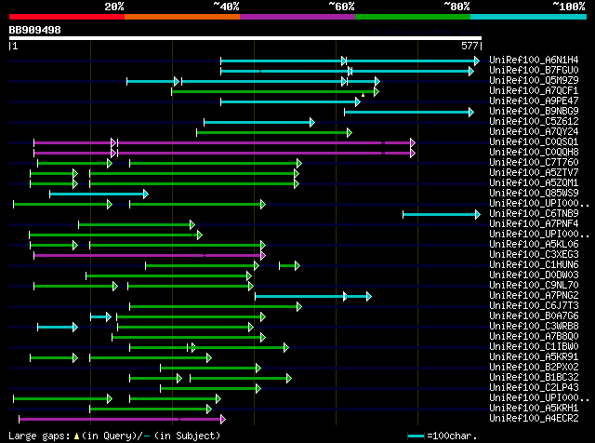
Task: Select hit label UniRef100_A5KRH1
Action: point(534,409)
